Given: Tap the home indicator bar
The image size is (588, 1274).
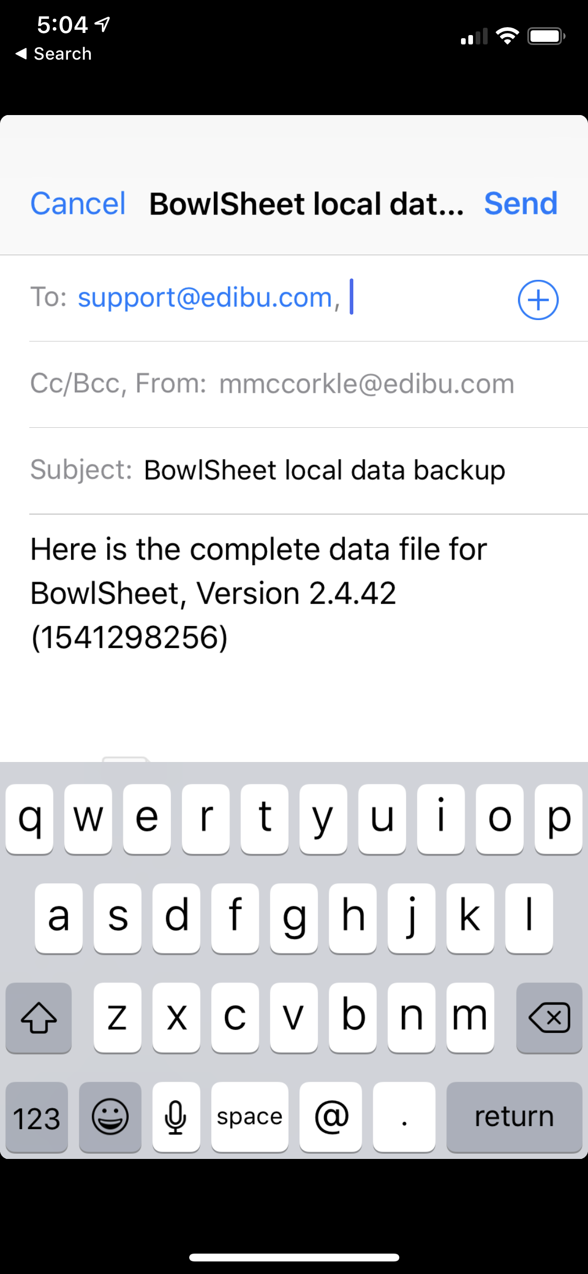Looking at the screenshot, I should pyautogui.click(x=294, y=1257).
